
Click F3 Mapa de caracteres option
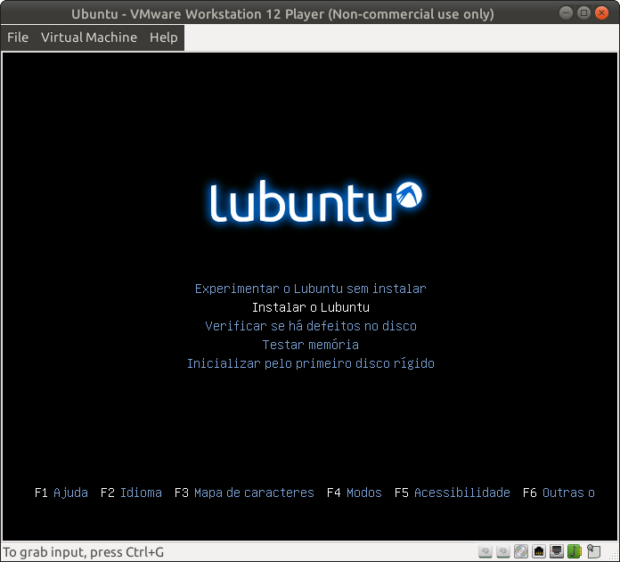244,493
